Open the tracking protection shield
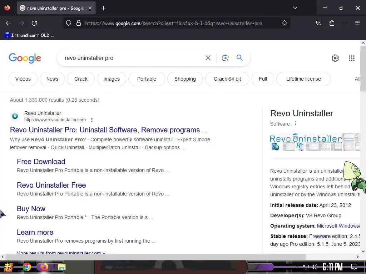The height and width of the screenshot is (274, 366). coord(68,23)
